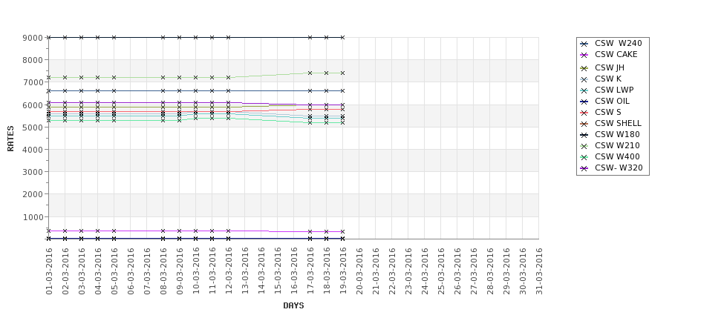Viewport: 724px width, 318px height.
Task: Click the CSW- W320 purple marker in legend
Action: (584, 168)
